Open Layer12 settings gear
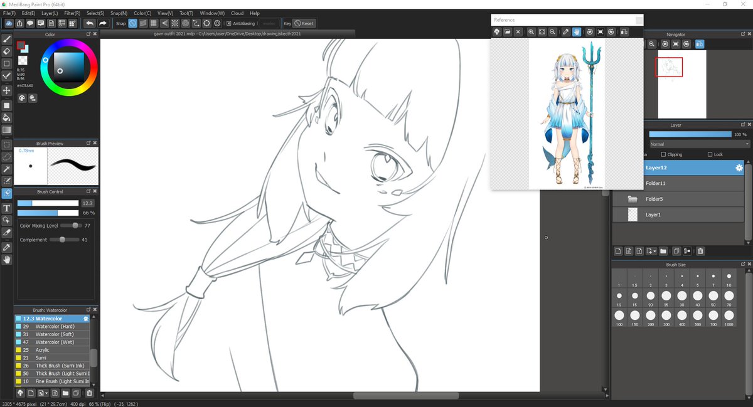753x407 pixels. 739,168
